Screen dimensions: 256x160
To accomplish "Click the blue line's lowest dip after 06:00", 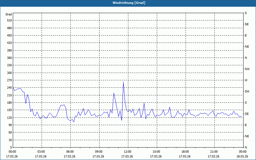I will pos(74,122).
